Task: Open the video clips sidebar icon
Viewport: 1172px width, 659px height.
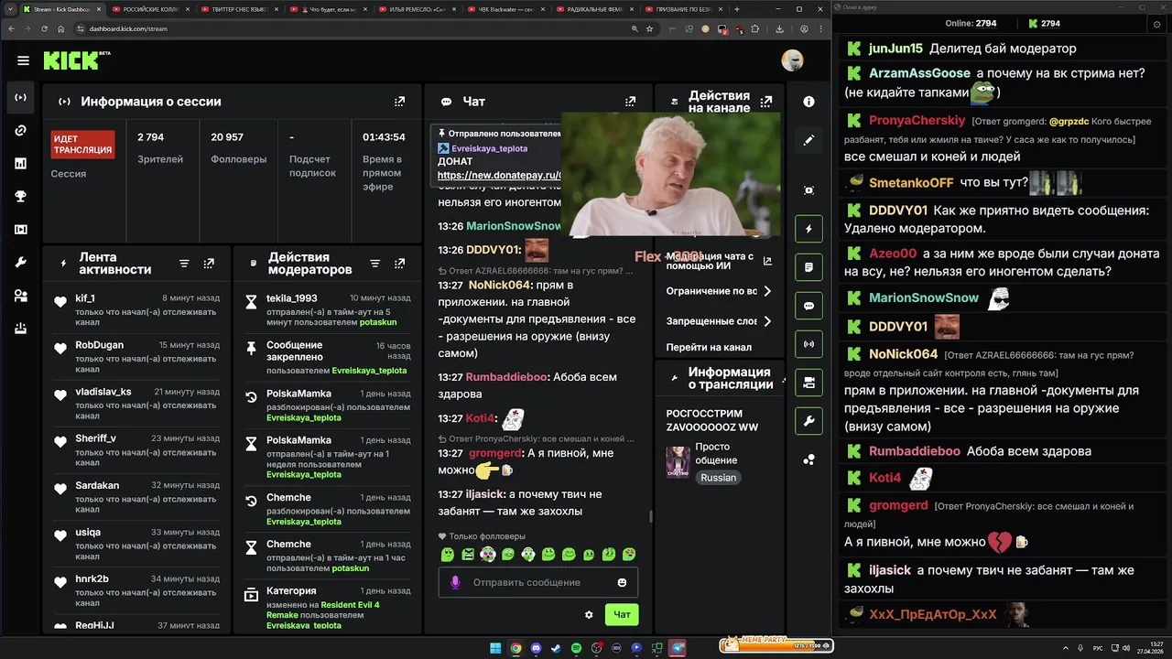Action: pyautogui.click(x=20, y=229)
